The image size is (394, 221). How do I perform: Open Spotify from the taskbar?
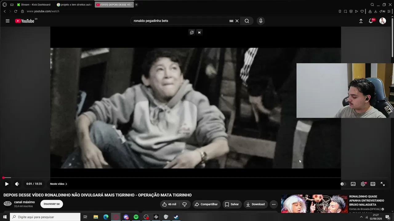click(136, 217)
